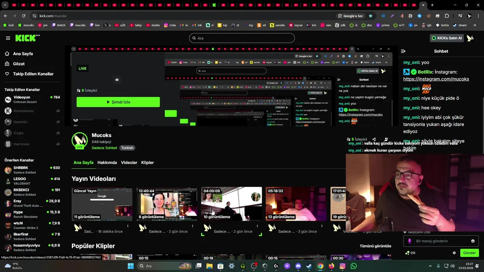This screenshot has height=272, width=484.
Task: Open recommended channel SHRBRK
Action: pyautogui.click(x=32, y=170)
